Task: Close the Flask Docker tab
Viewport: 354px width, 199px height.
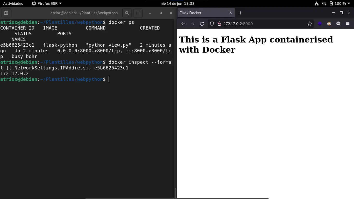Action: click(x=231, y=13)
